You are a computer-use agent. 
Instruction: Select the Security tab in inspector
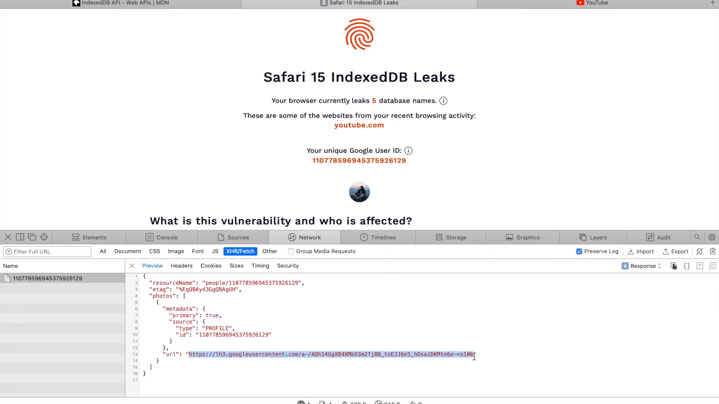(288, 265)
